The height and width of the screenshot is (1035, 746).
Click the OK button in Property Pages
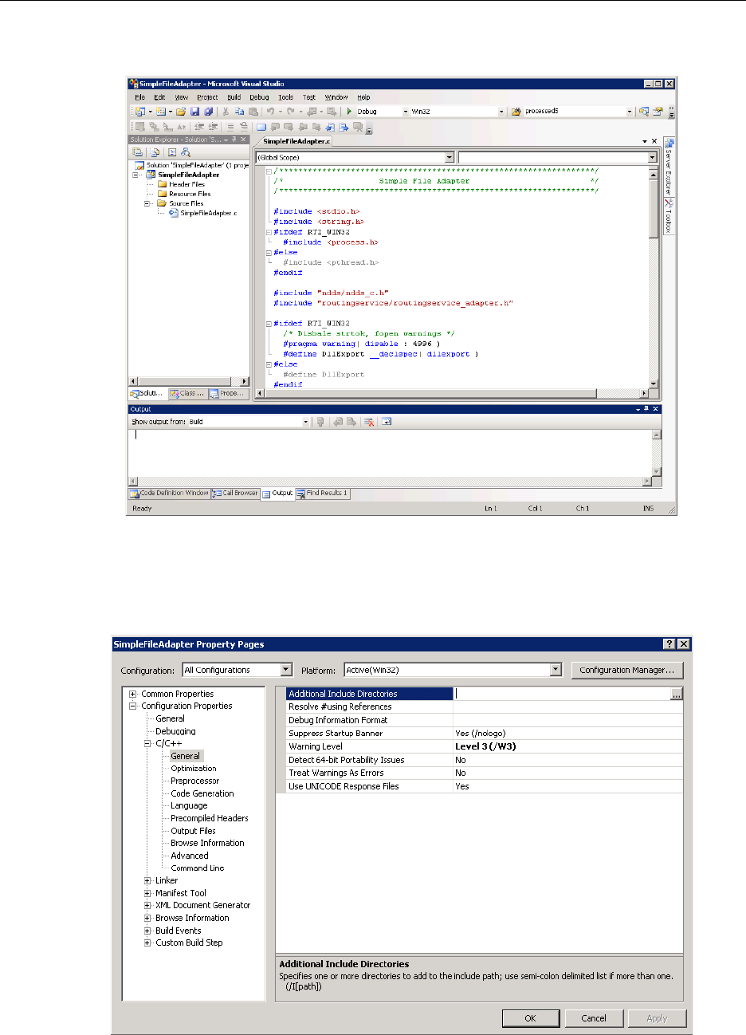pyautogui.click(x=530, y=1018)
